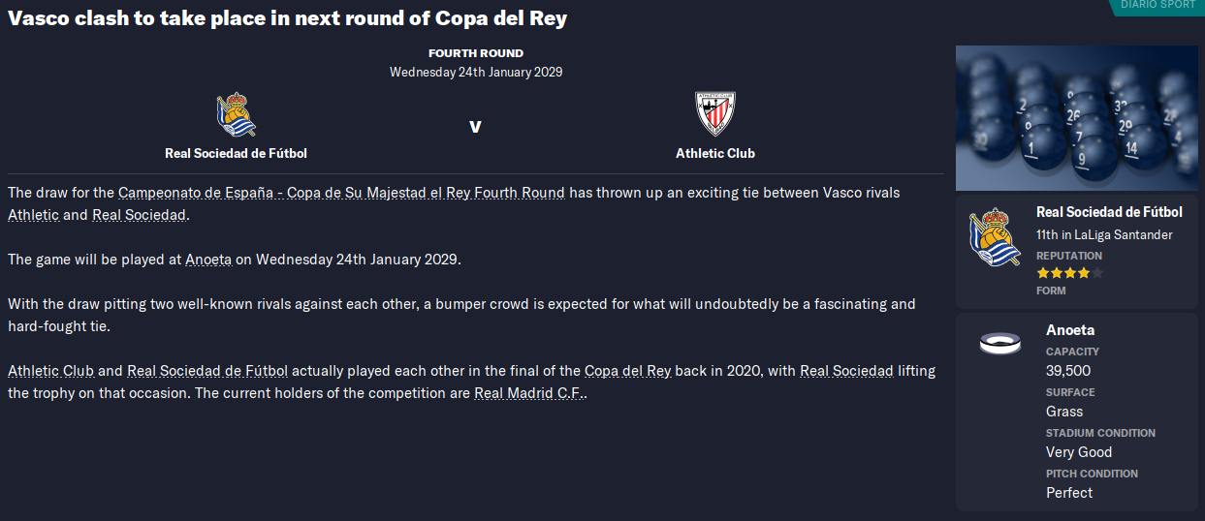Open Real Sociedad de Fútbol link in last paragraph

pyautogui.click(x=207, y=371)
